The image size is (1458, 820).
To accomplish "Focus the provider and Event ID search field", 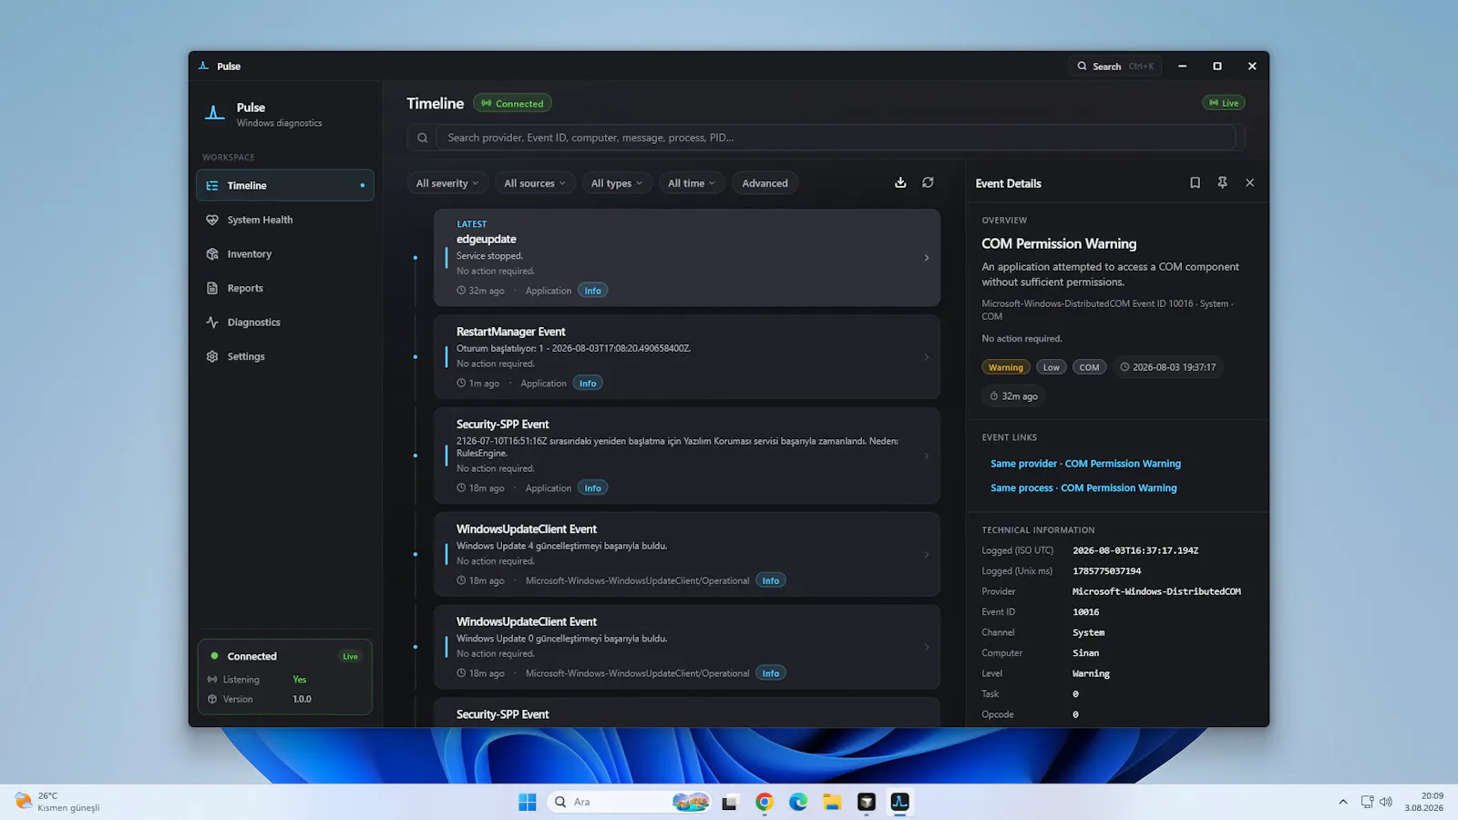I will [836, 138].
